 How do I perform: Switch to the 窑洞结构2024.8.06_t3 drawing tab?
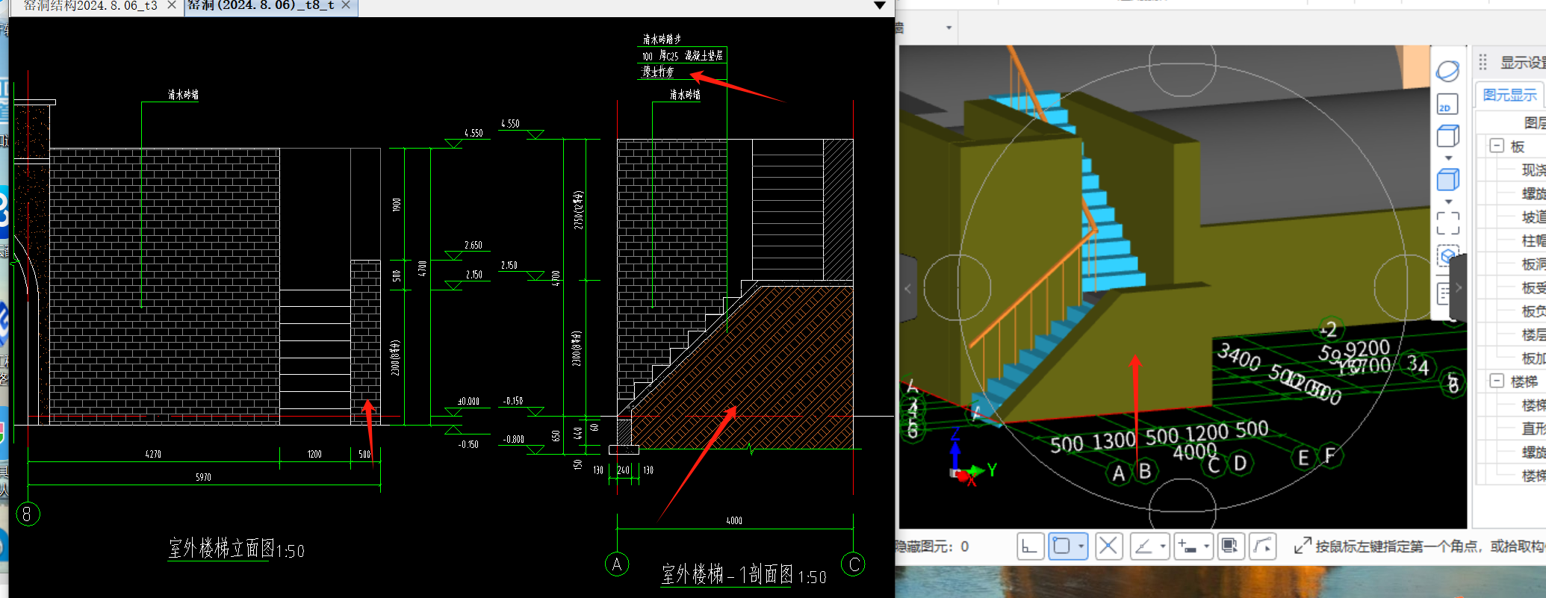[90, 5]
